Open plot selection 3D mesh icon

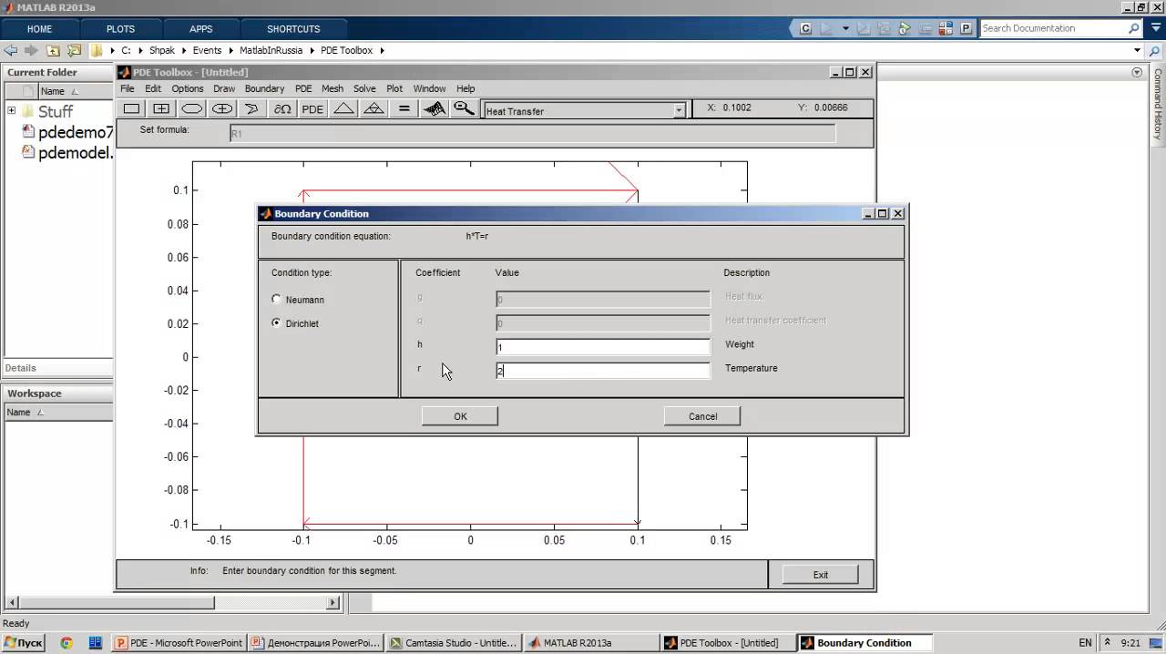[x=435, y=109]
